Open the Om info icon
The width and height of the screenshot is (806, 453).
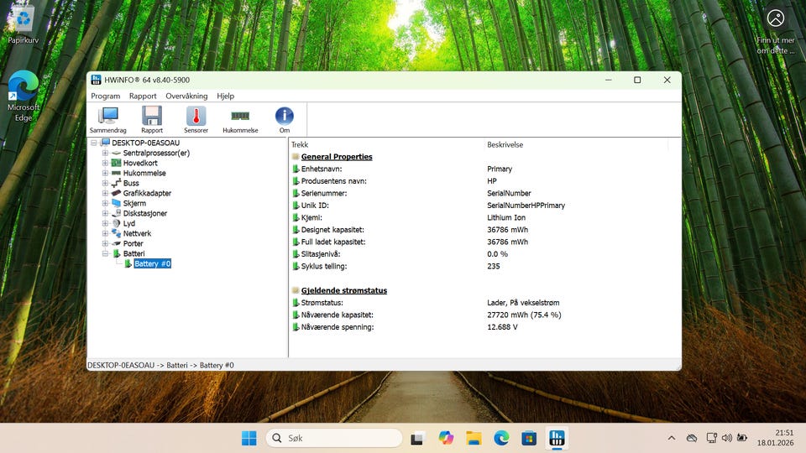click(x=284, y=119)
